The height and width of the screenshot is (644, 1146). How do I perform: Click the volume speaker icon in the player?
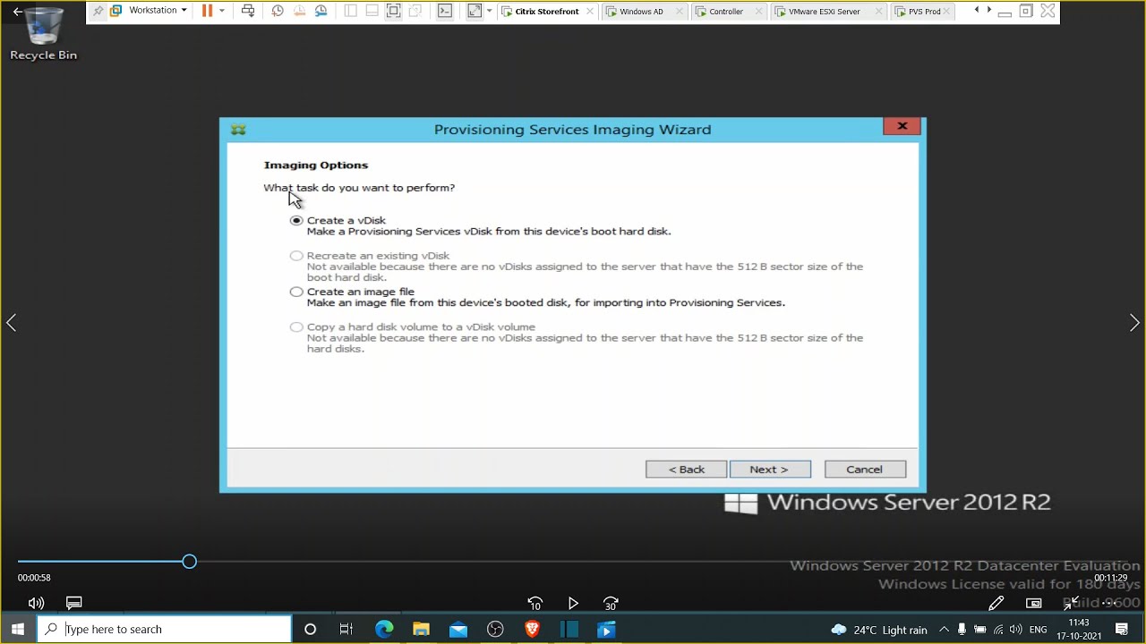36,604
